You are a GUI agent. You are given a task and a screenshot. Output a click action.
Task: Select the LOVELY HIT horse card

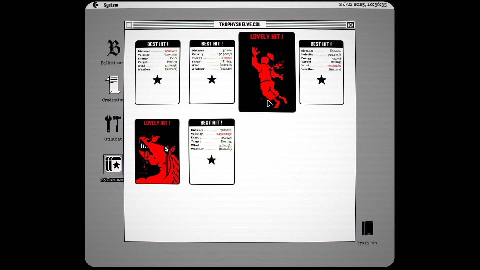[x=157, y=152]
